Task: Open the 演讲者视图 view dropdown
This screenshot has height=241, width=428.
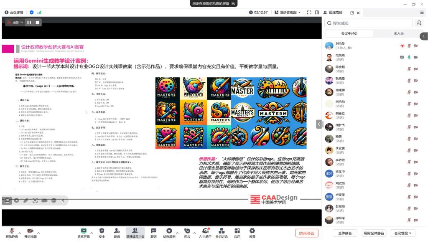Action: [x=288, y=13]
